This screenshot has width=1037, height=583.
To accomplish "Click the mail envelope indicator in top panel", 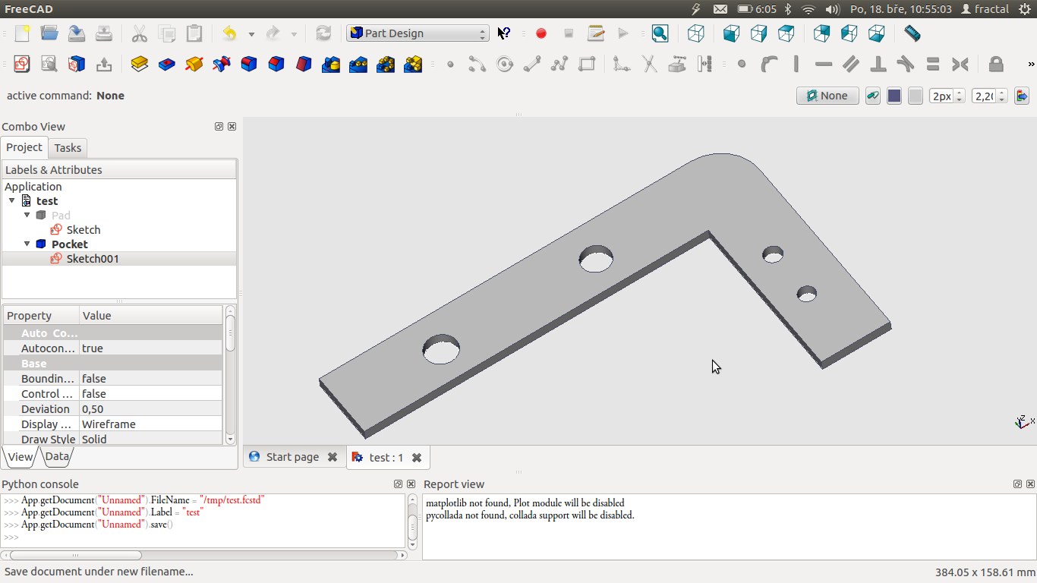I will (x=720, y=9).
